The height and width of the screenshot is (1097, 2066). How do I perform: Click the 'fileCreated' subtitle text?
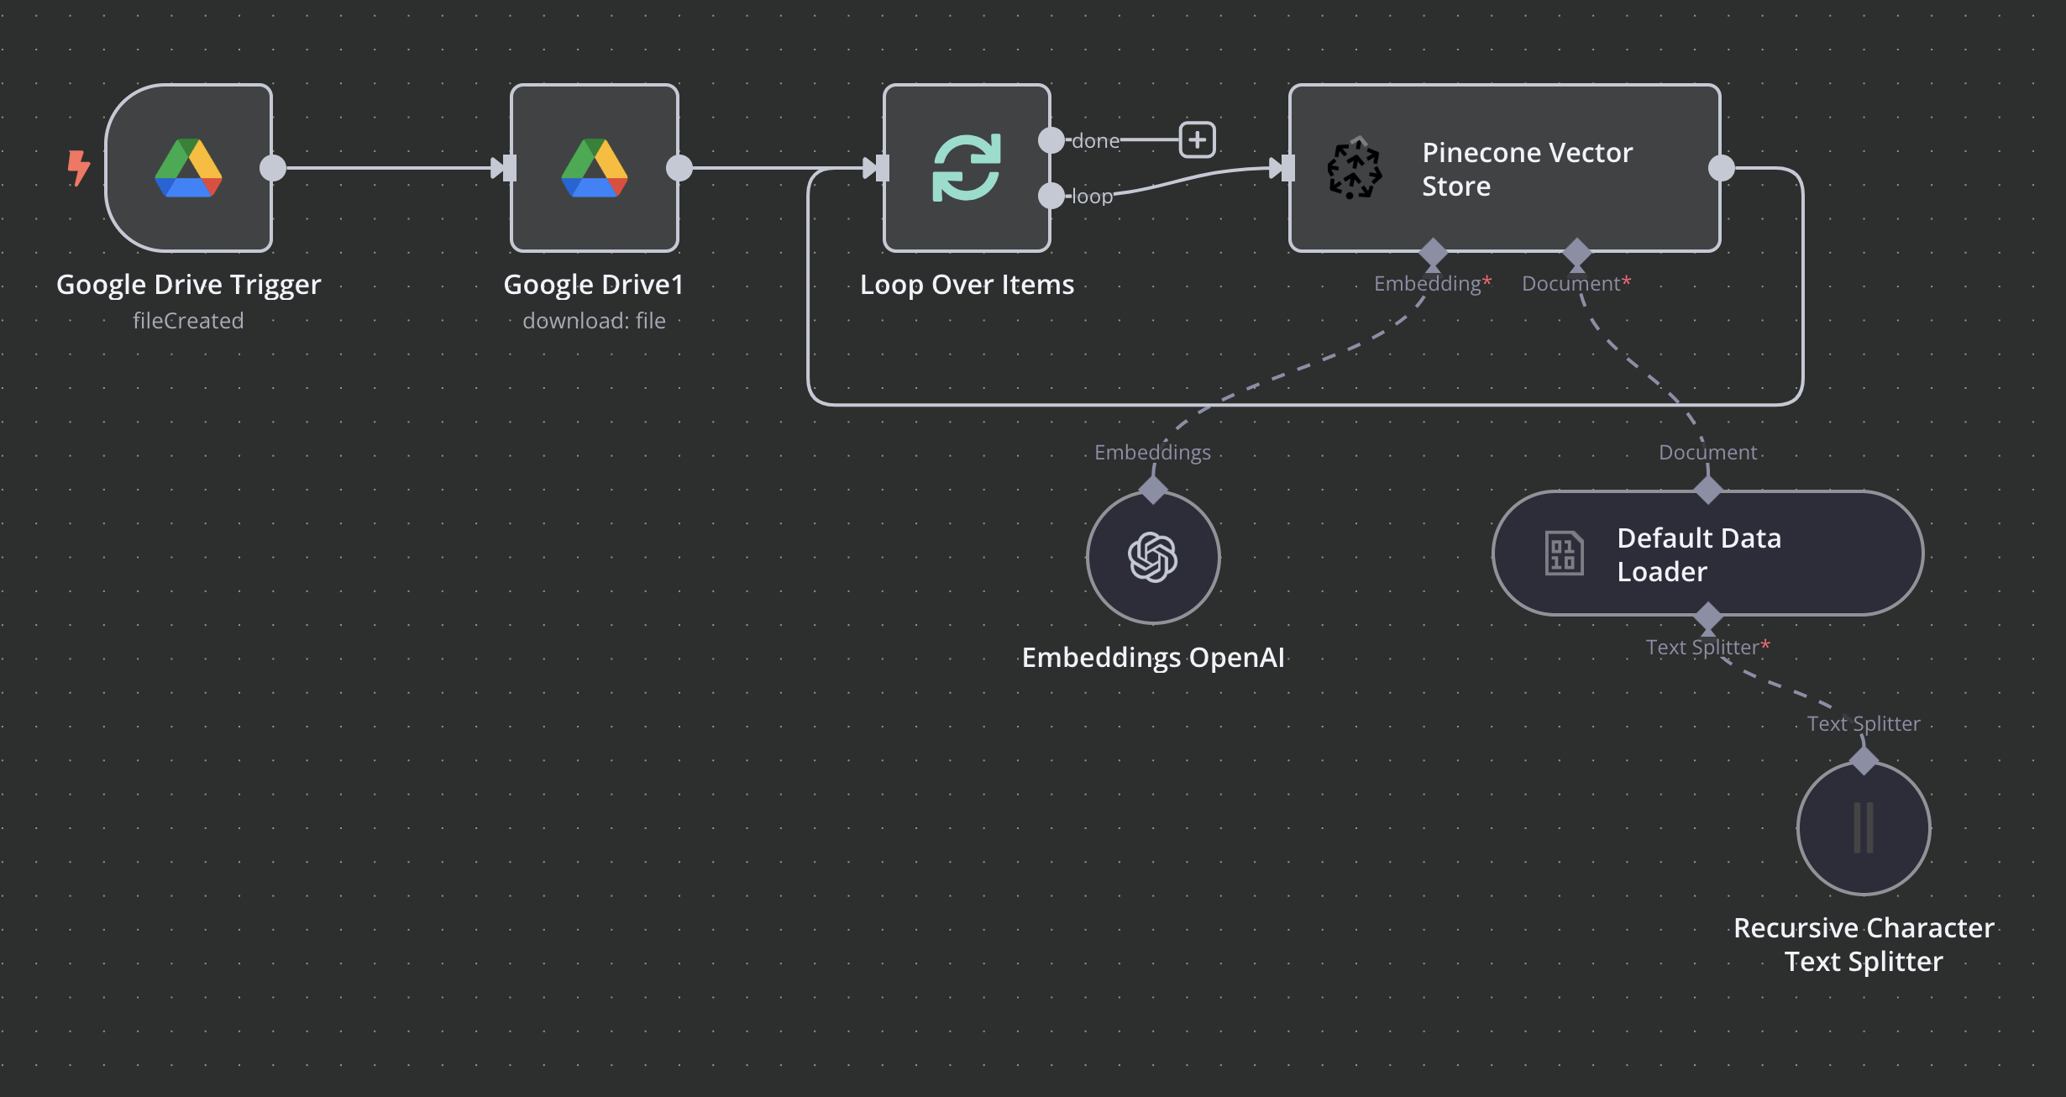(x=188, y=321)
